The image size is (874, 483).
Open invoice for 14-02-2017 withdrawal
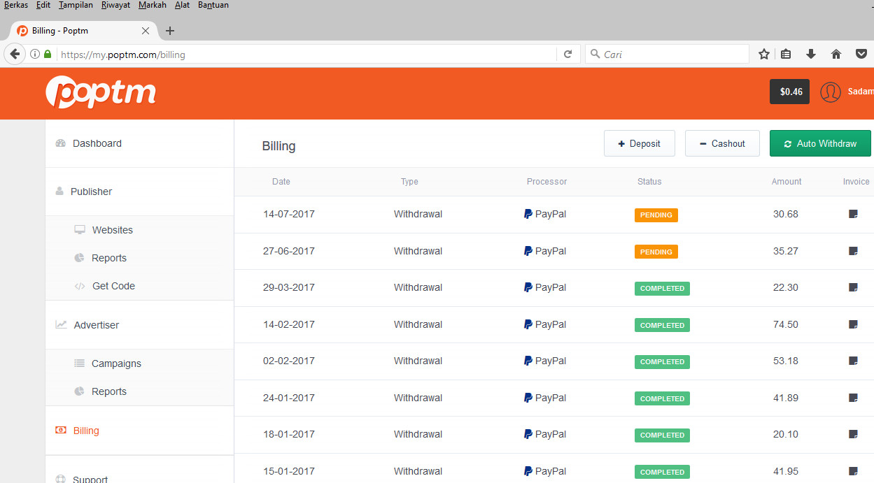pos(853,324)
